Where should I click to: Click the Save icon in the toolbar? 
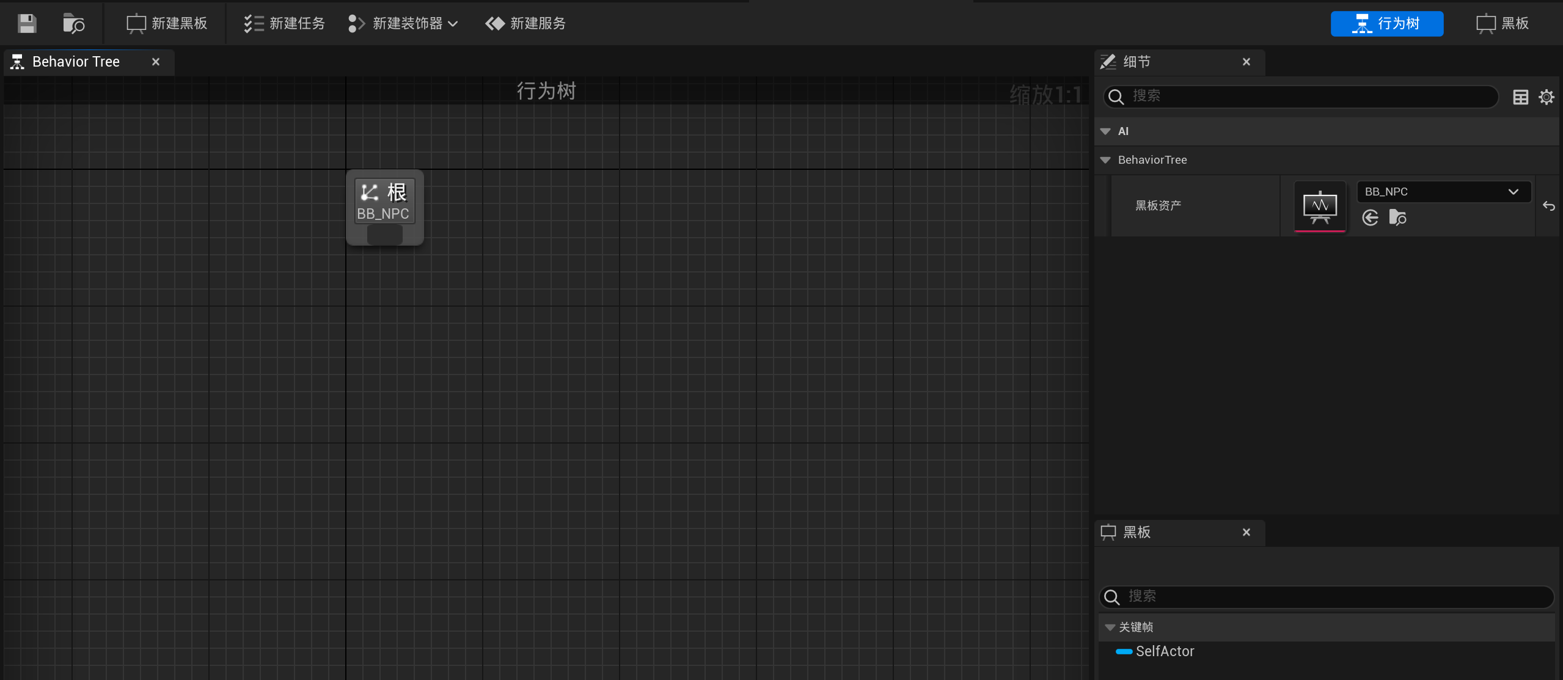pos(27,23)
